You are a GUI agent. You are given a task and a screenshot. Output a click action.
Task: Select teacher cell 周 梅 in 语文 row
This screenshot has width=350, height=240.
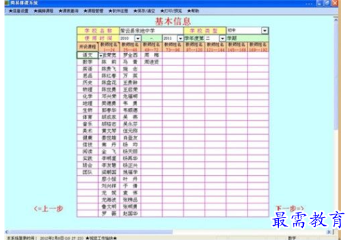click(x=151, y=55)
